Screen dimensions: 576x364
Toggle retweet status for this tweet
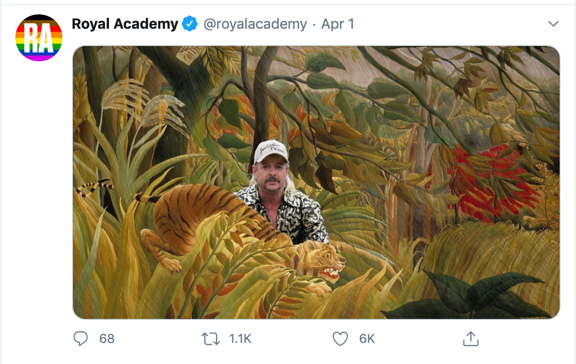click(x=210, y=338)
